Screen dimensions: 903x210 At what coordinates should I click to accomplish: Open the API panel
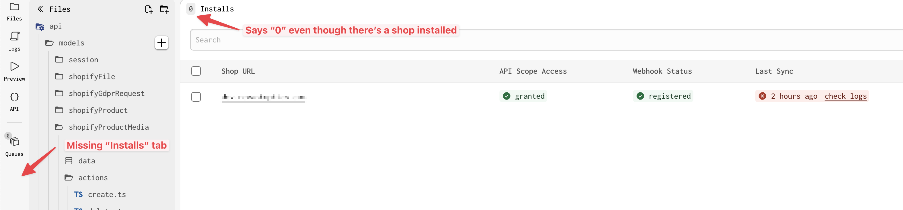coord(14,101)
